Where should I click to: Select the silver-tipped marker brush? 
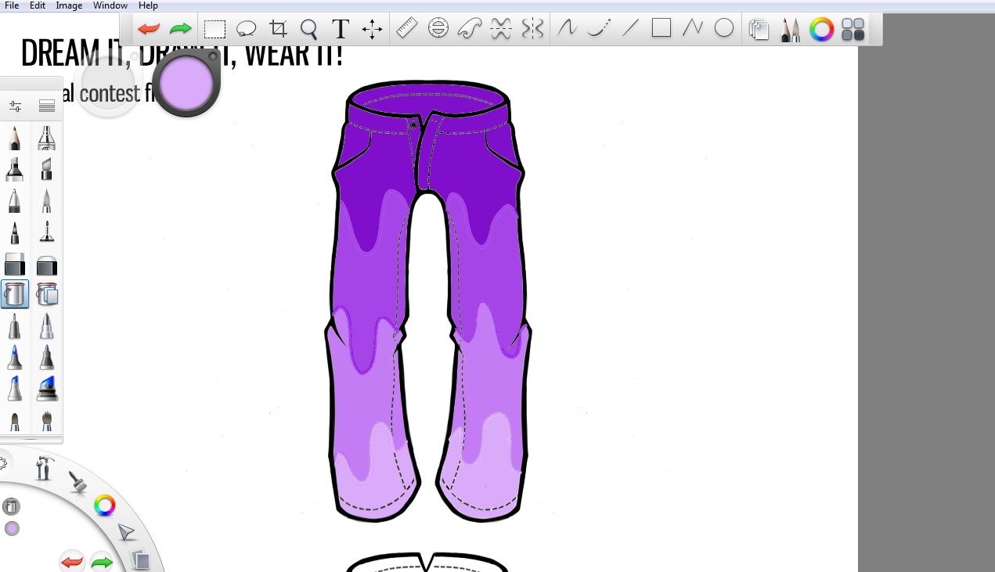47,326
